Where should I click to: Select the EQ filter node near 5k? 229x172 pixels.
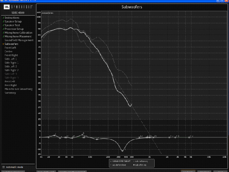189,137
